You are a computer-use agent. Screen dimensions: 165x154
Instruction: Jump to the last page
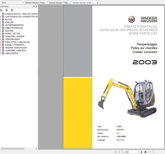145,152
